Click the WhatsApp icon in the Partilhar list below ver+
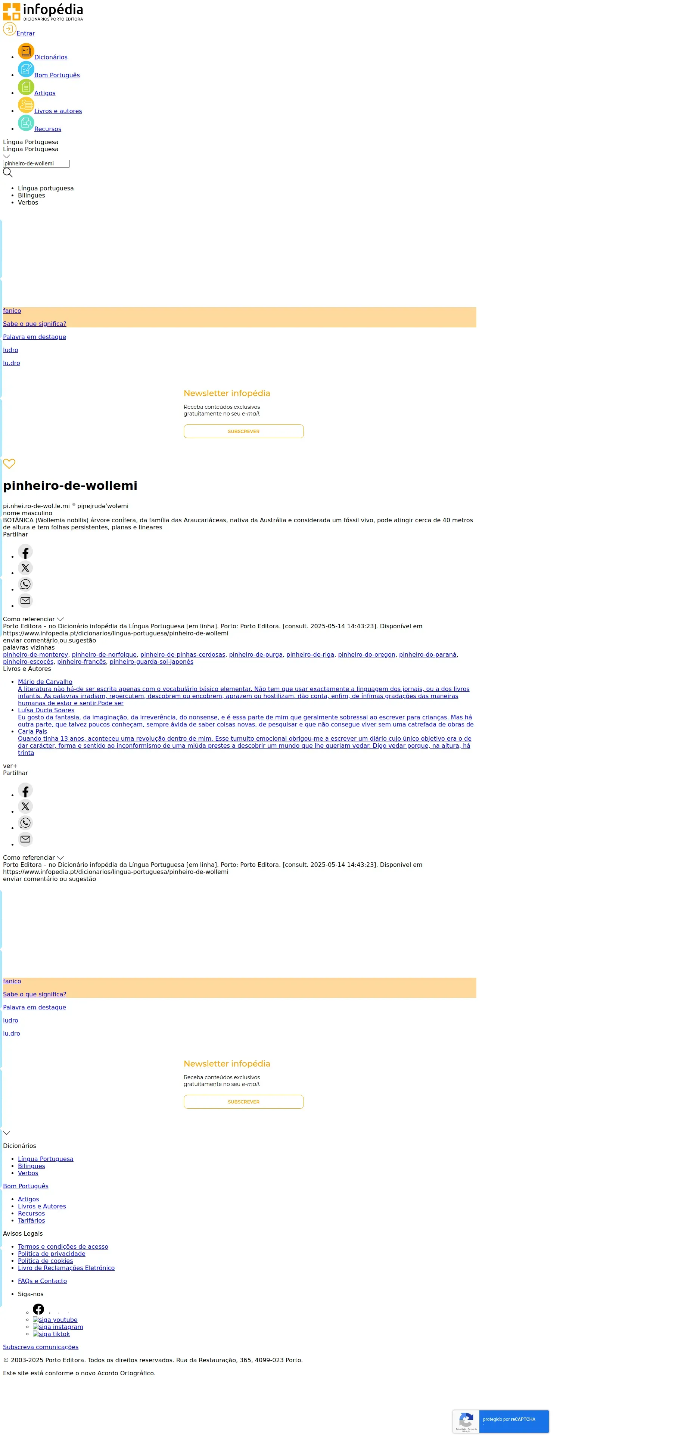Image resolution: width=675 pixels, height=1438 pixels. click(x=25, y=823)
